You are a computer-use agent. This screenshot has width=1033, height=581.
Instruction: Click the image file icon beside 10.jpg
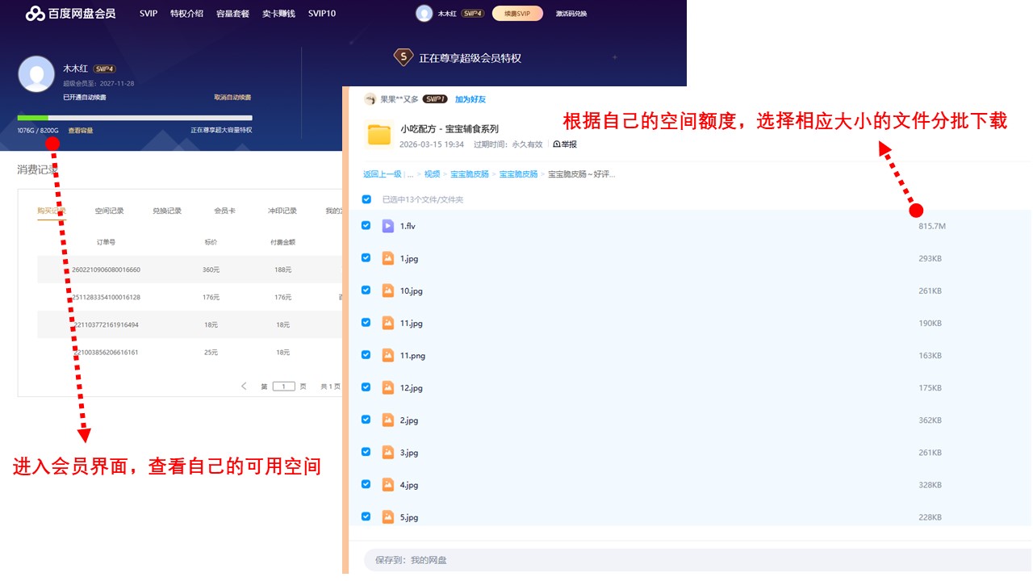(x=388, y=290)
